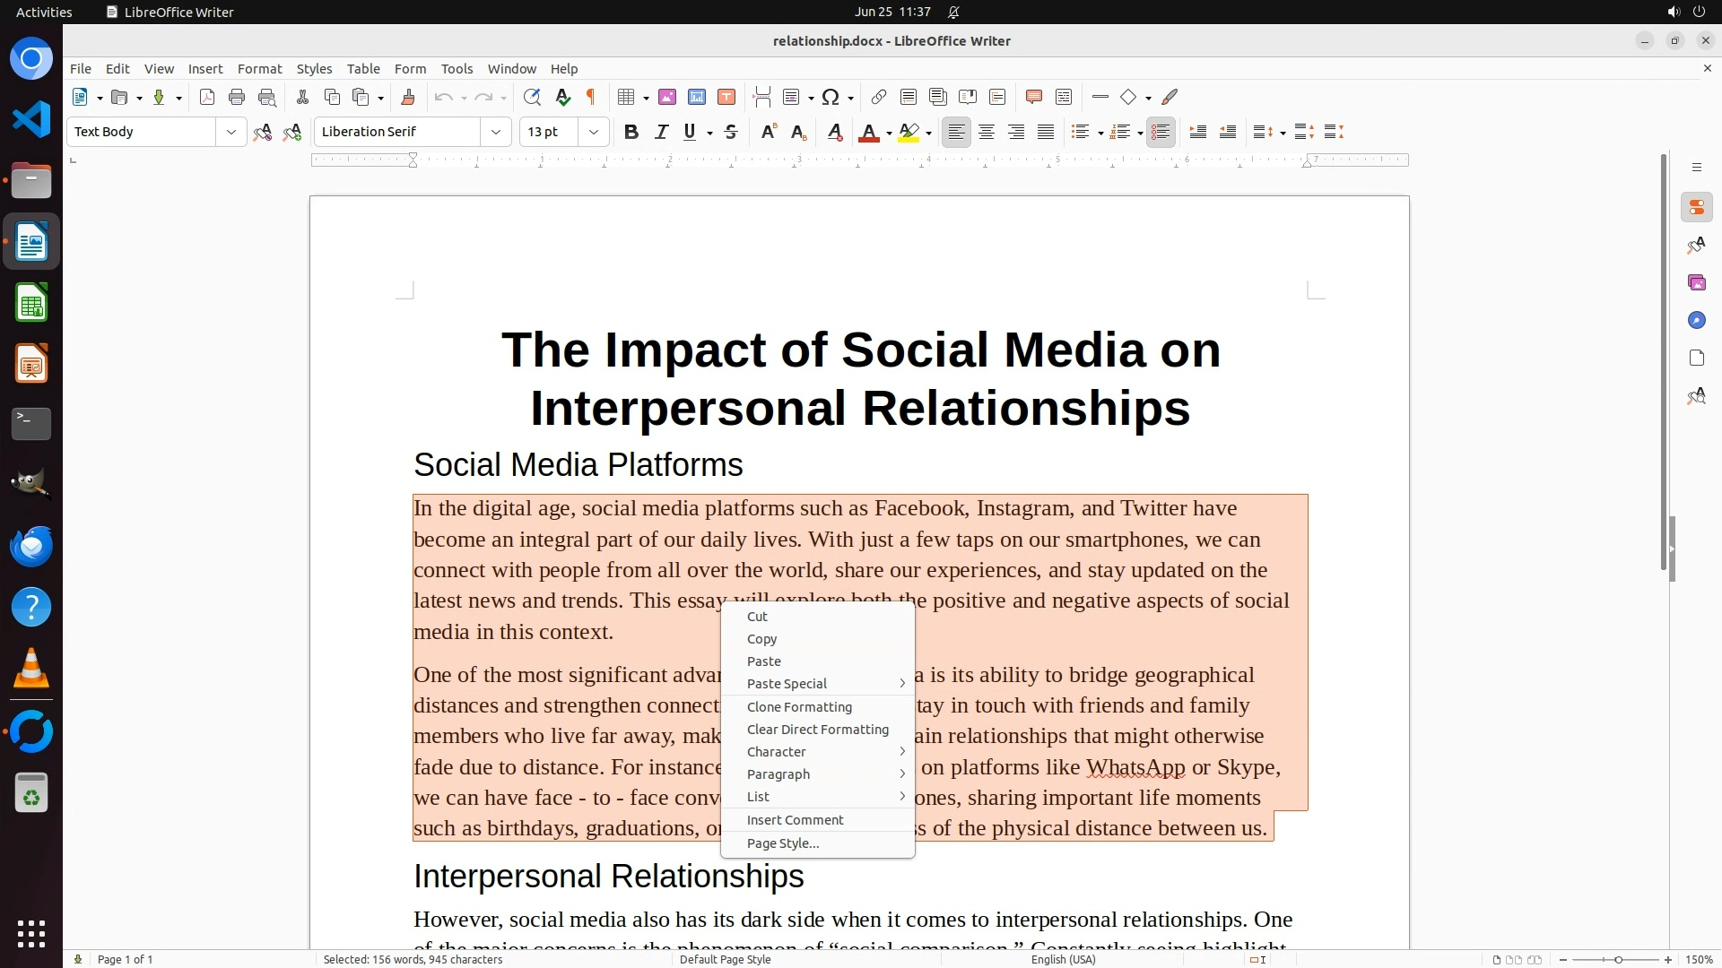
Task: Toggle Italic formatting button
Action: [x=662, y=133]
